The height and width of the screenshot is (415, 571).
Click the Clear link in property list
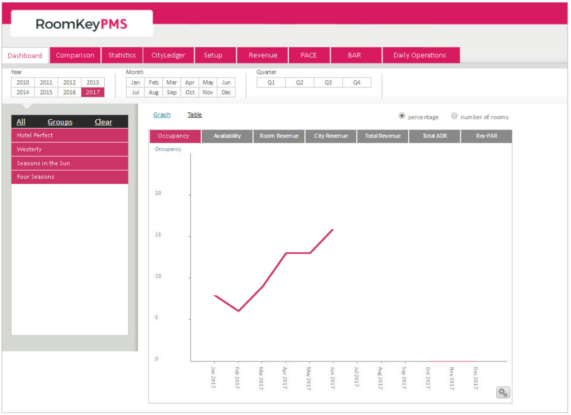(103, 122)
